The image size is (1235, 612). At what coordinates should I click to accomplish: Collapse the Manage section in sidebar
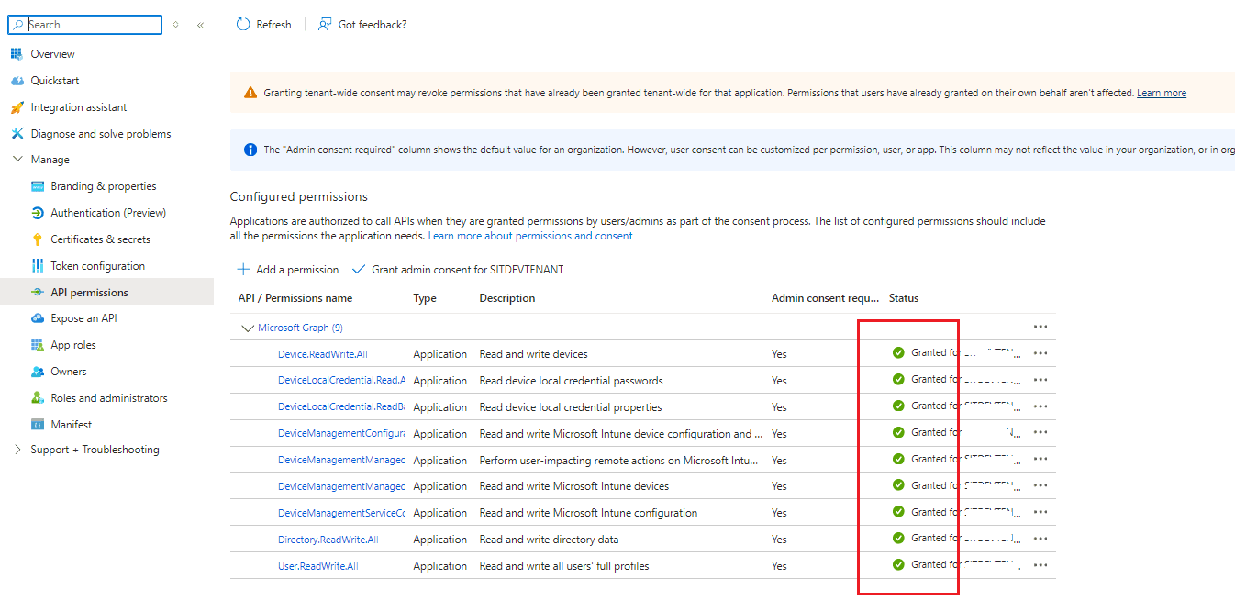pyautogui.click(x=17, y=159)
